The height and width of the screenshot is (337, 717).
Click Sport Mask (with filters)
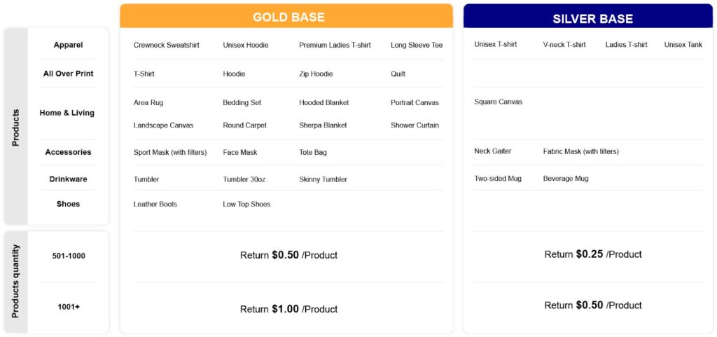click(x=170, y=152)
